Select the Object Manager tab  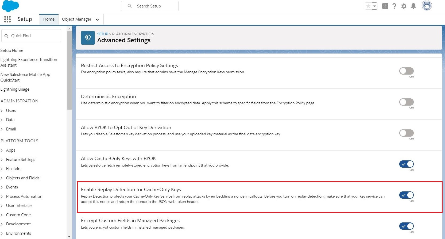76,19
